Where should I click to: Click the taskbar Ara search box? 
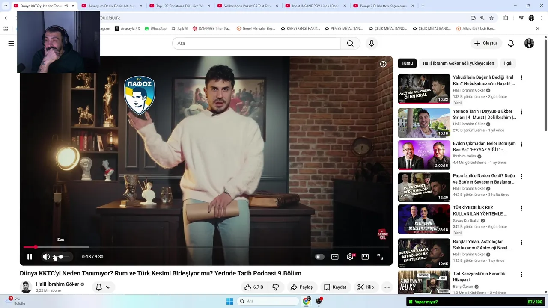pos(268,301)
